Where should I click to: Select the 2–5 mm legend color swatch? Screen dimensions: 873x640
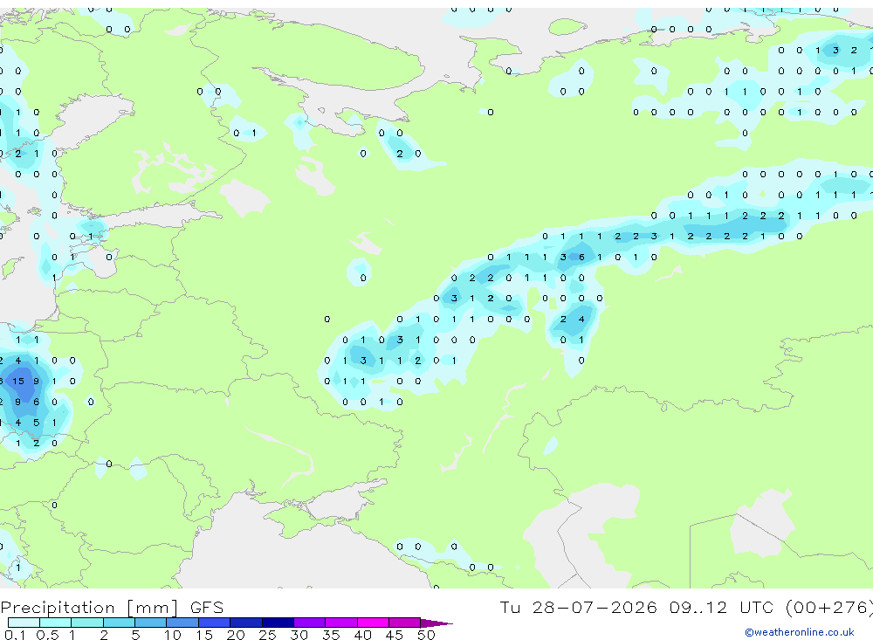[x=119, y=623]
